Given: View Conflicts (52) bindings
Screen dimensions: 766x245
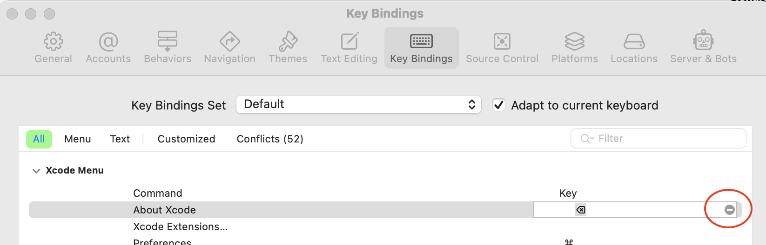Looking at the screenshot, I should (270, 139).
